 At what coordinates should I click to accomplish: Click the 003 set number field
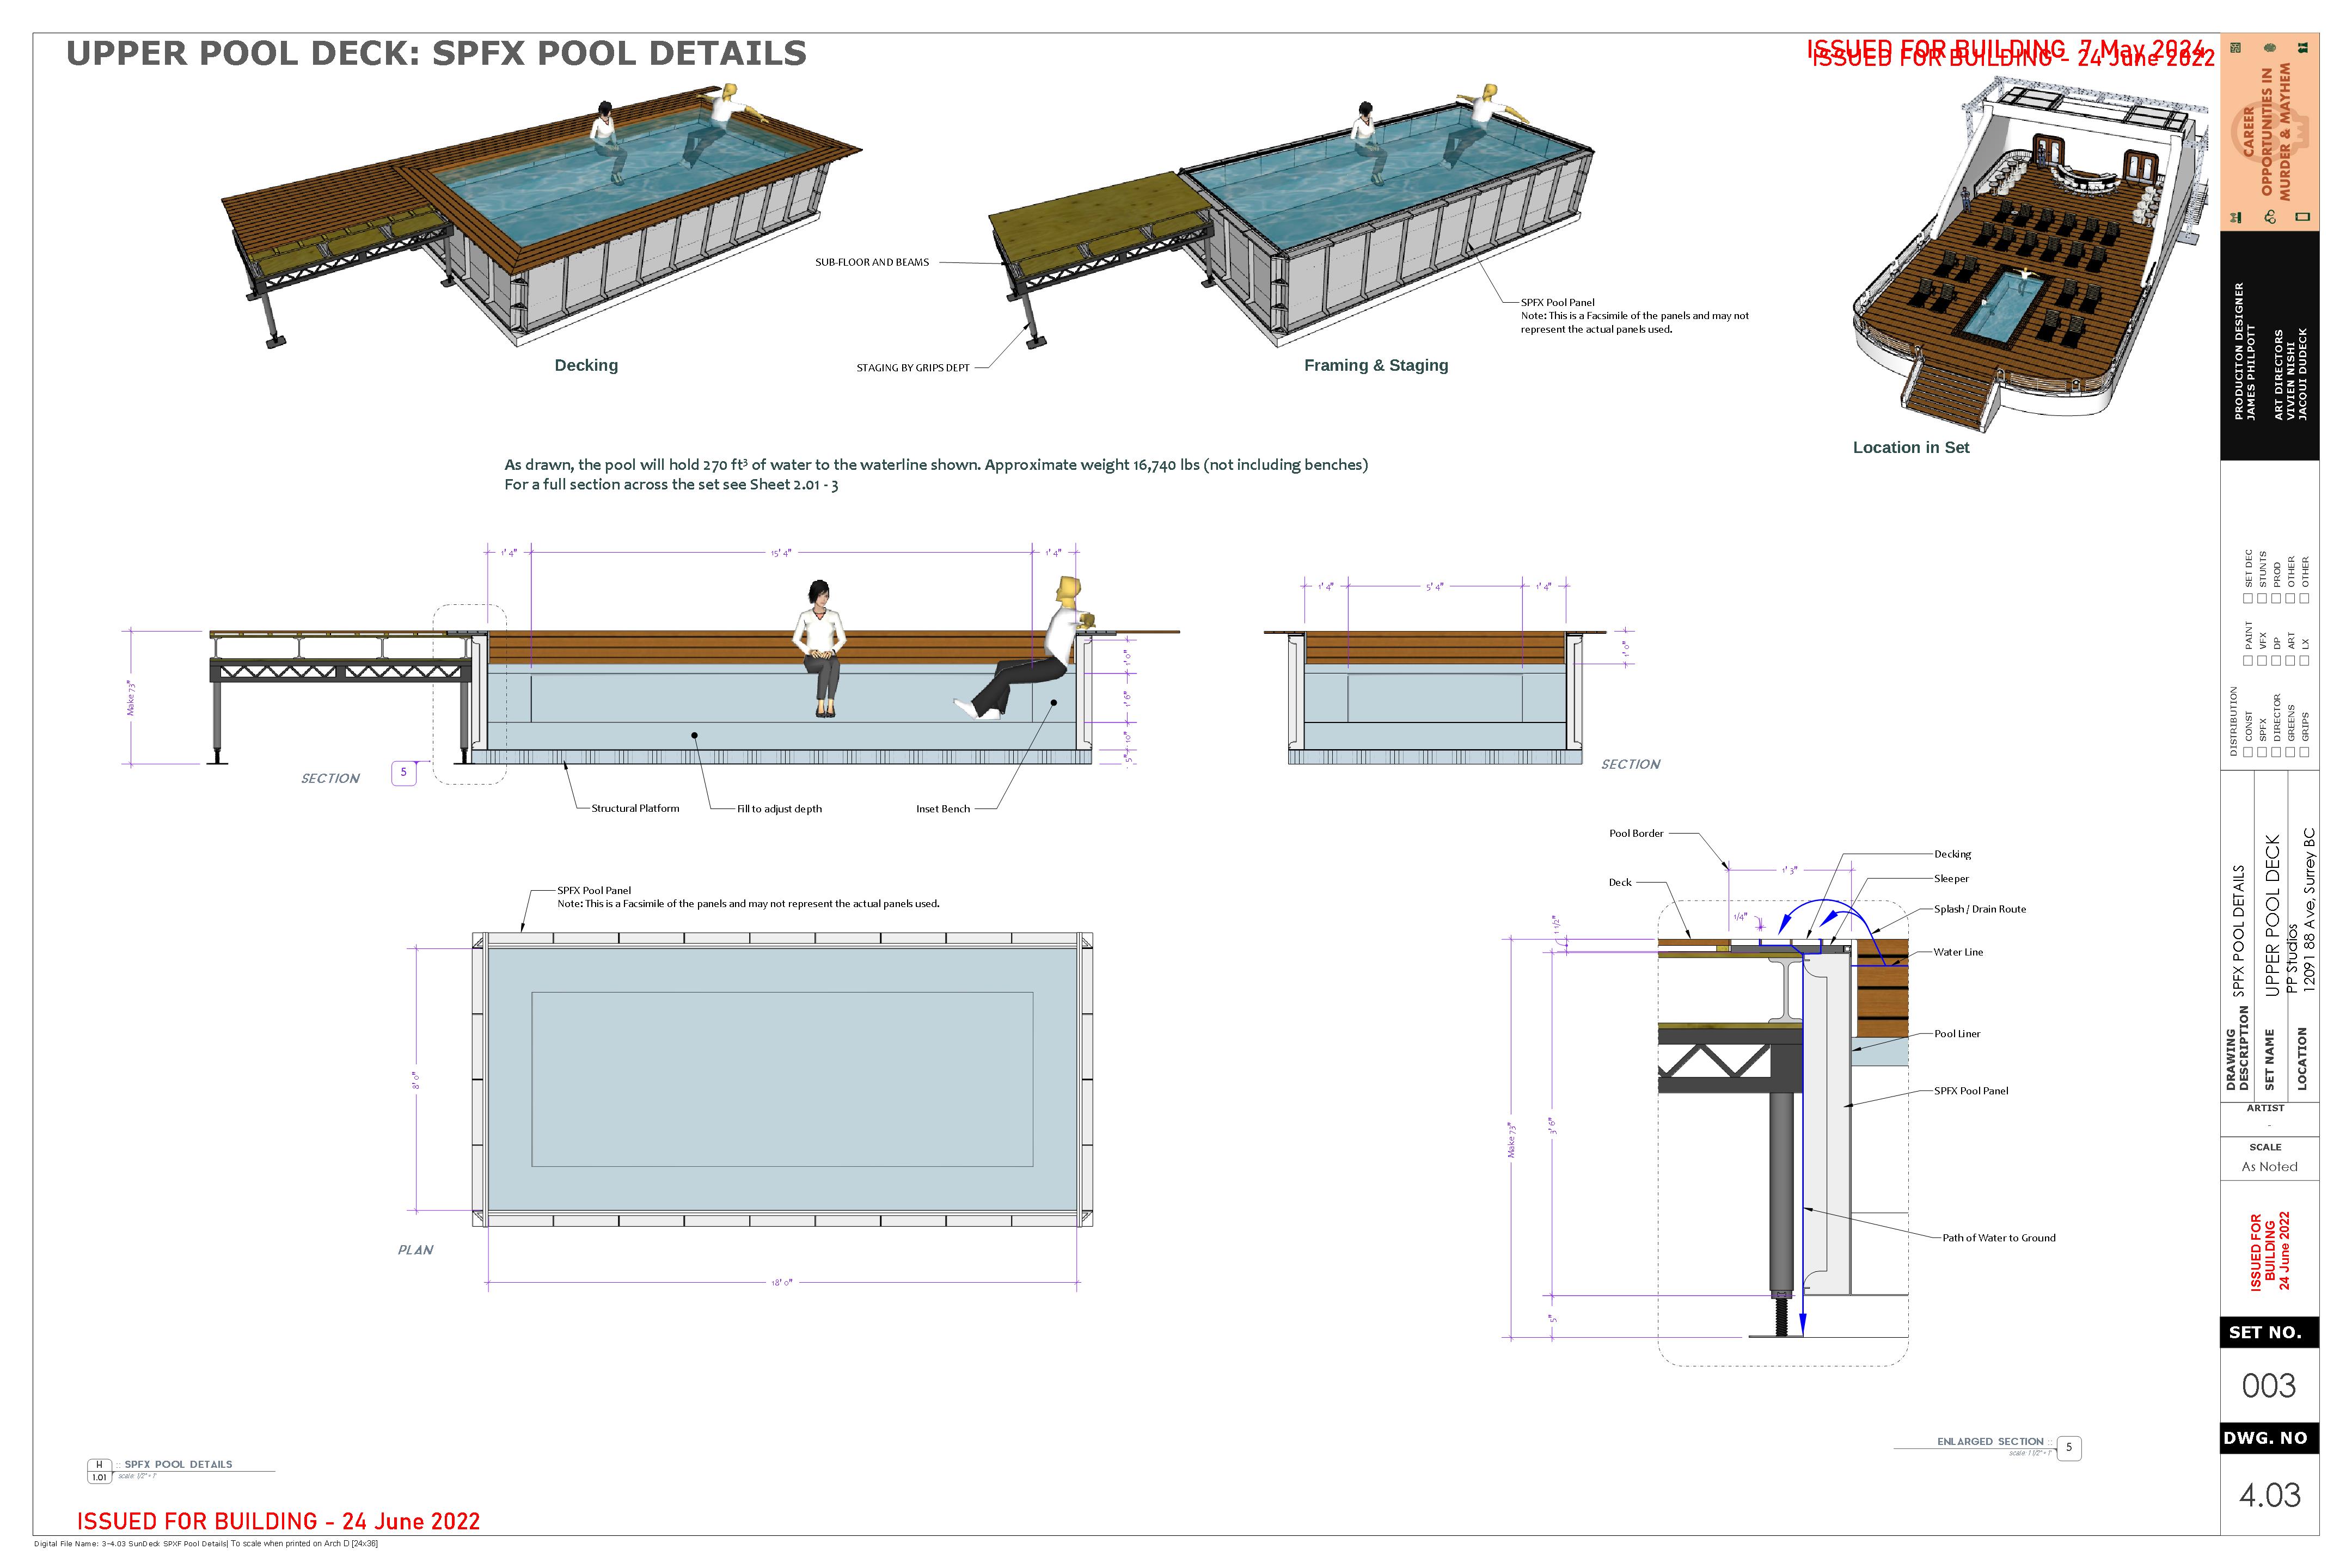coord(2269,1386)
